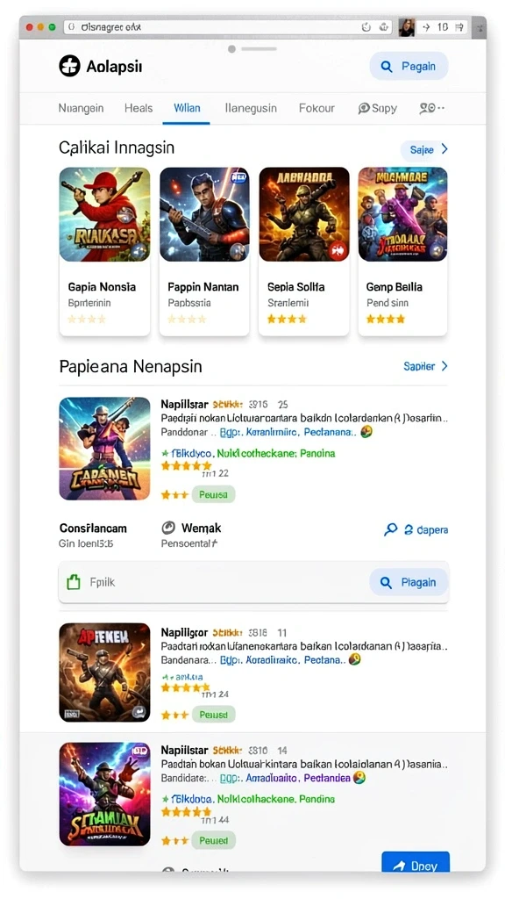Click the people icon in navigation bar
Image resolution: width=505 pixels, height=899 pixels.
tap(428, 108)
